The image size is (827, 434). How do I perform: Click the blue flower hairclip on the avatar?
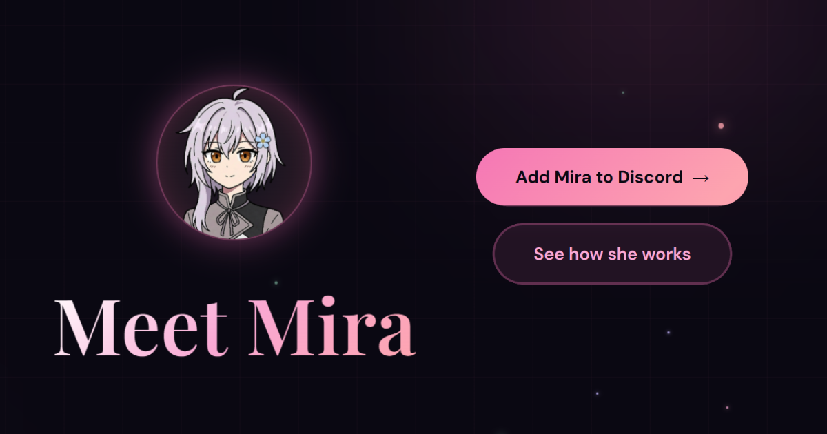pos(263,141)
